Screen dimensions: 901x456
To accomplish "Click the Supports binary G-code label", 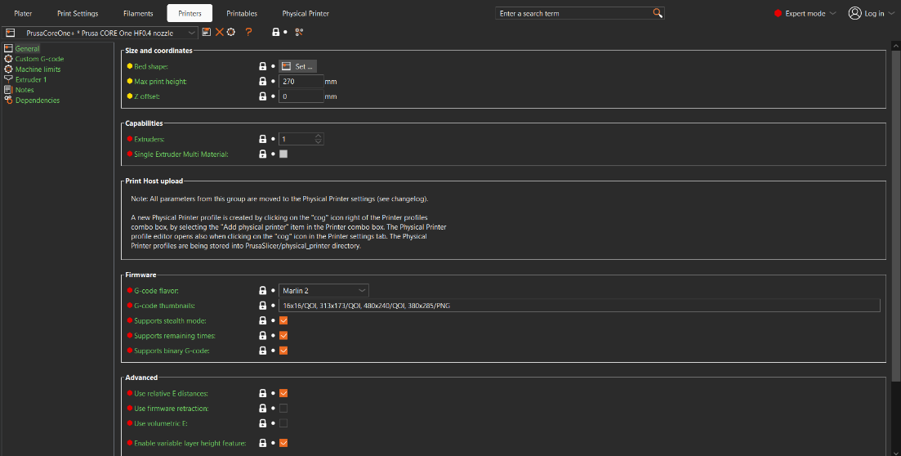I will pos(172,351).
